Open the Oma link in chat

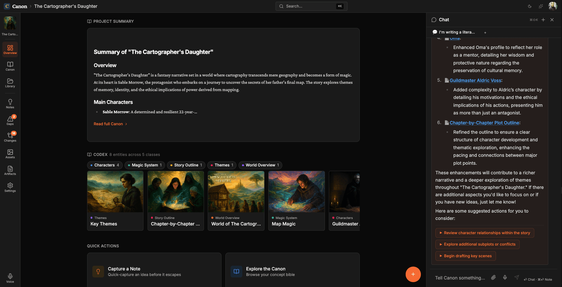[455, 38]
